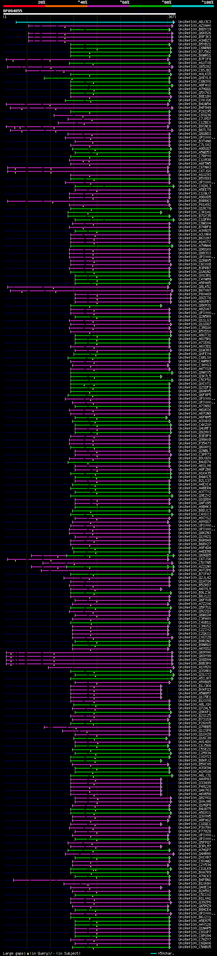217x956 pixels.
Task: Select label UniRef100_B9INC6
Action: (x=195, y=126)
